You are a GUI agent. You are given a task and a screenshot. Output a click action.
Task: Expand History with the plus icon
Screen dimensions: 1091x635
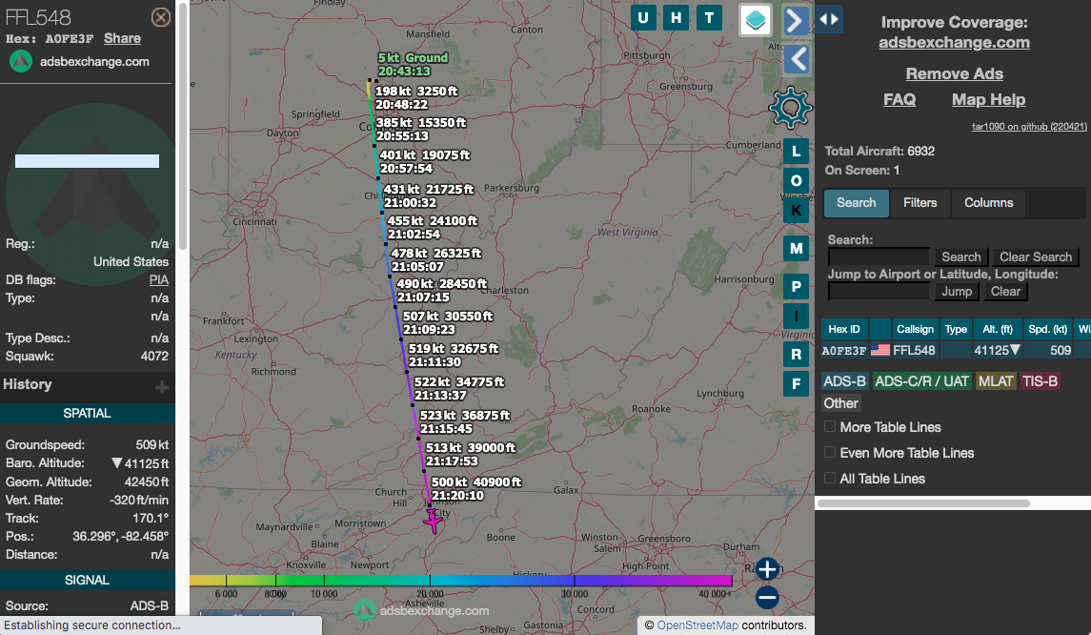161,386
